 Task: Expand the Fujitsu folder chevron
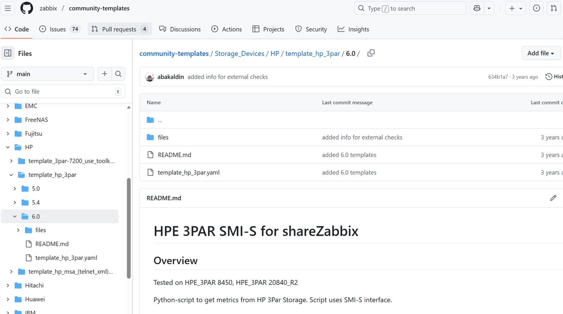tap(8, 133)
